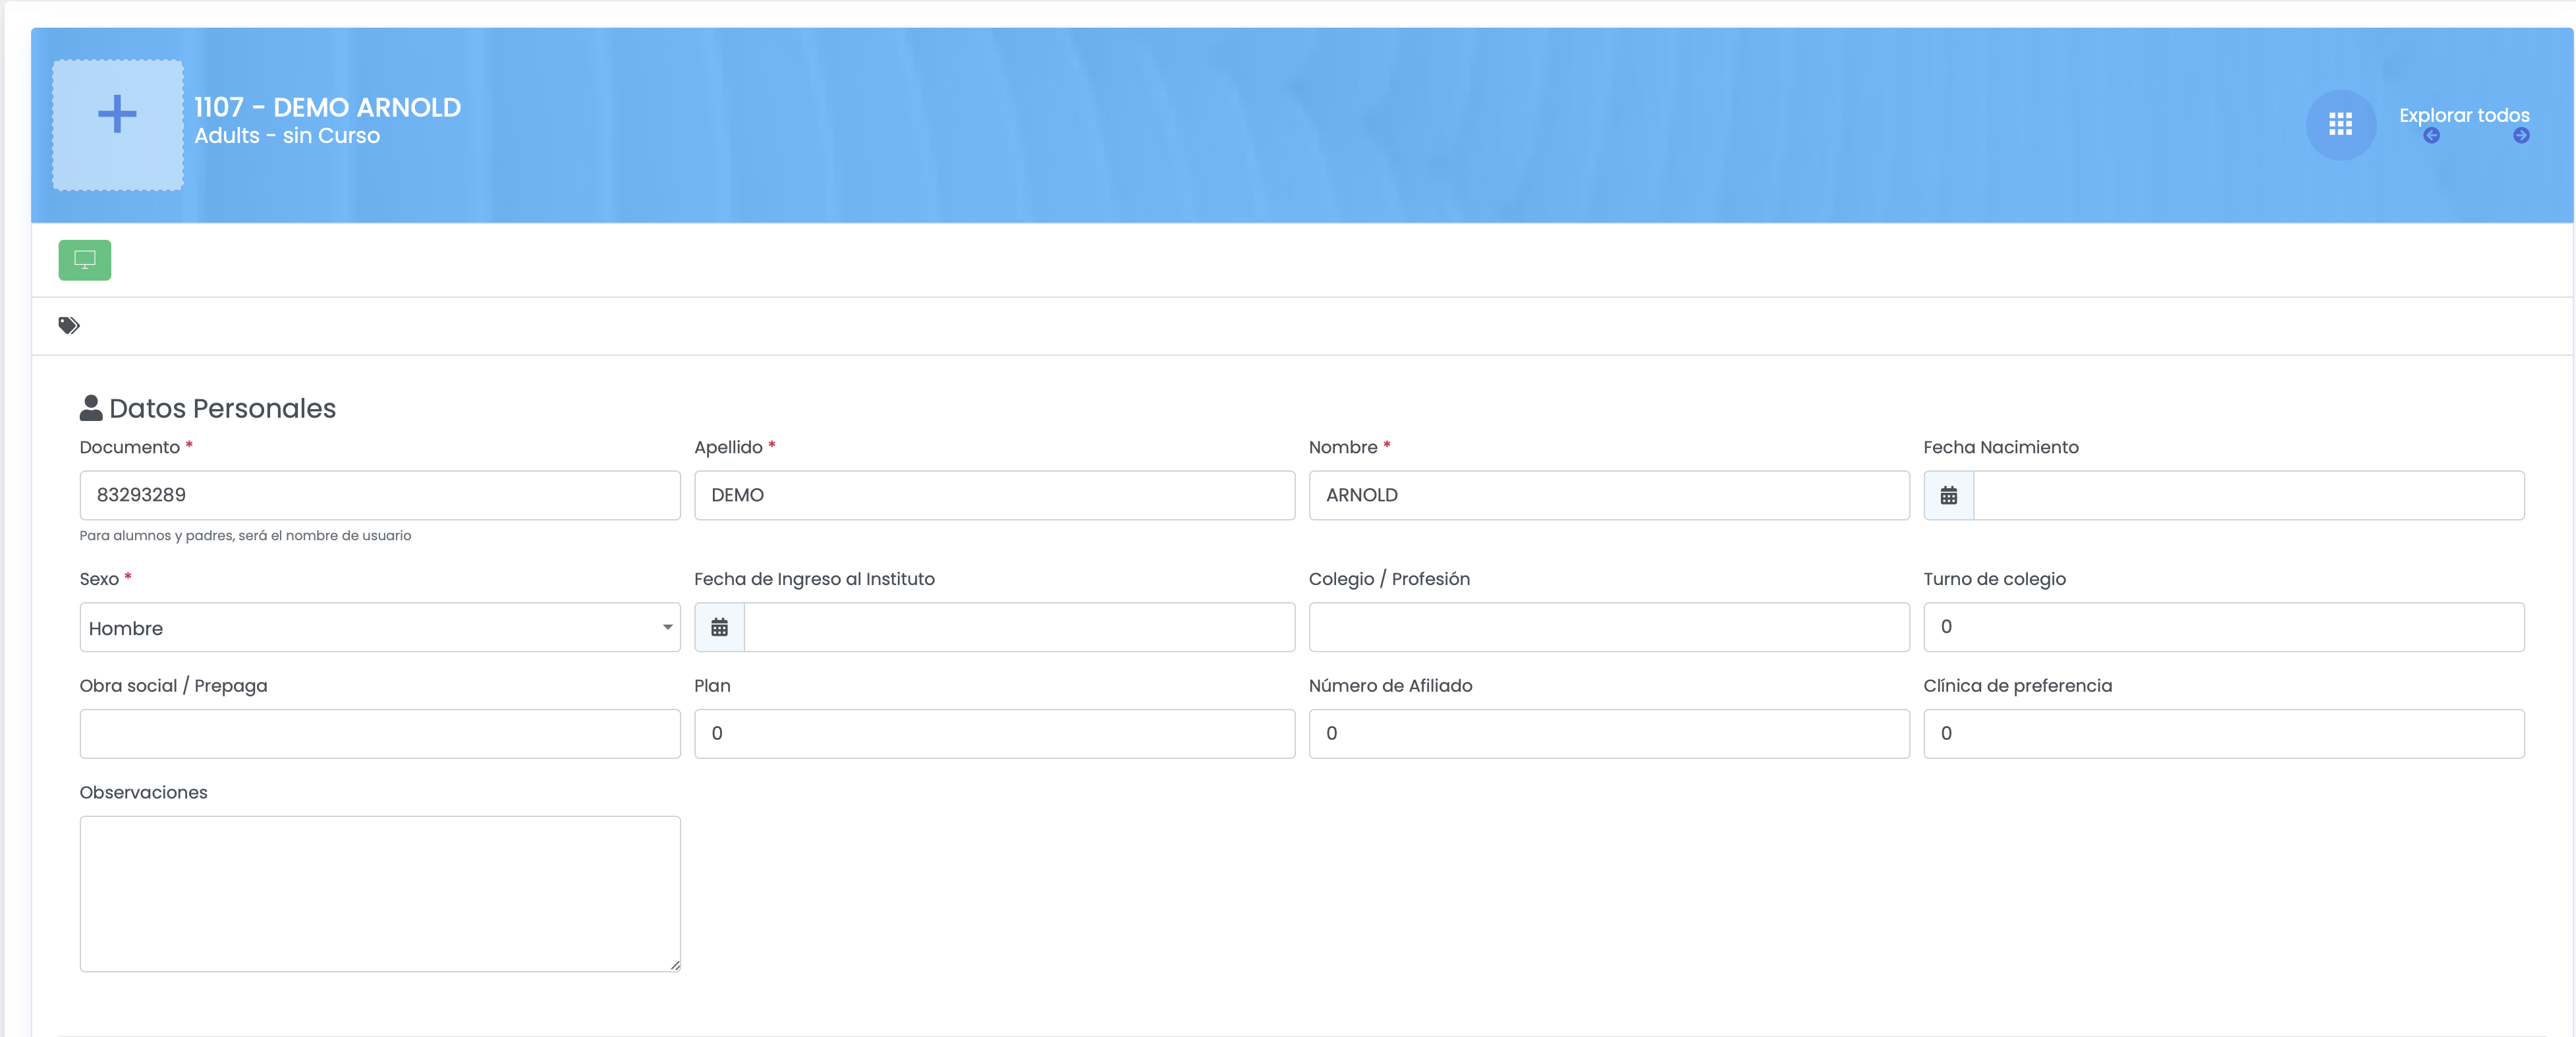2576x1037 pixels.
Task: Click the Nombre field containing ARNOLD
Action: 1608,495
